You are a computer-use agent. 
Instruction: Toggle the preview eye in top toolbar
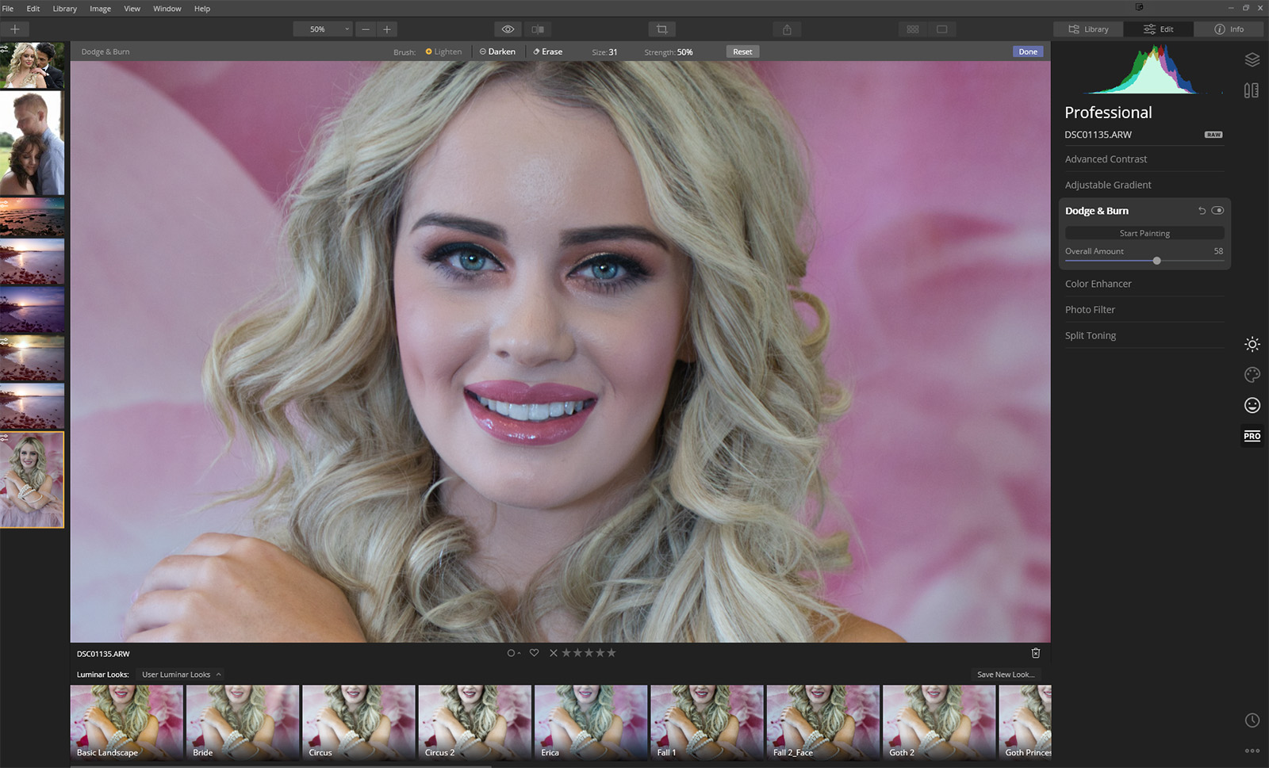pos(508,29)
